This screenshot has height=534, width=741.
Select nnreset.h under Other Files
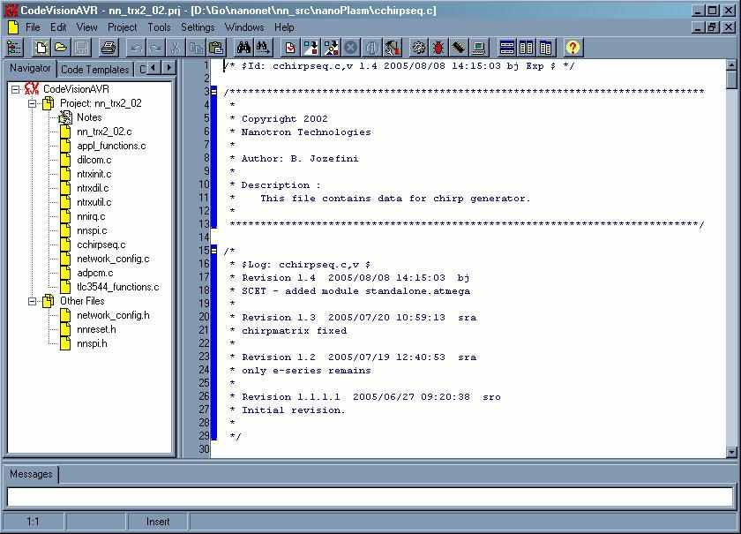point(96,330)
